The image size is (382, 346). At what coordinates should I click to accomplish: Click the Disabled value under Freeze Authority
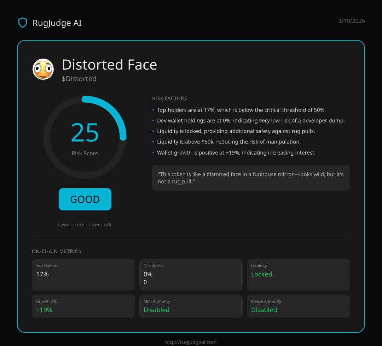(264, 310)
